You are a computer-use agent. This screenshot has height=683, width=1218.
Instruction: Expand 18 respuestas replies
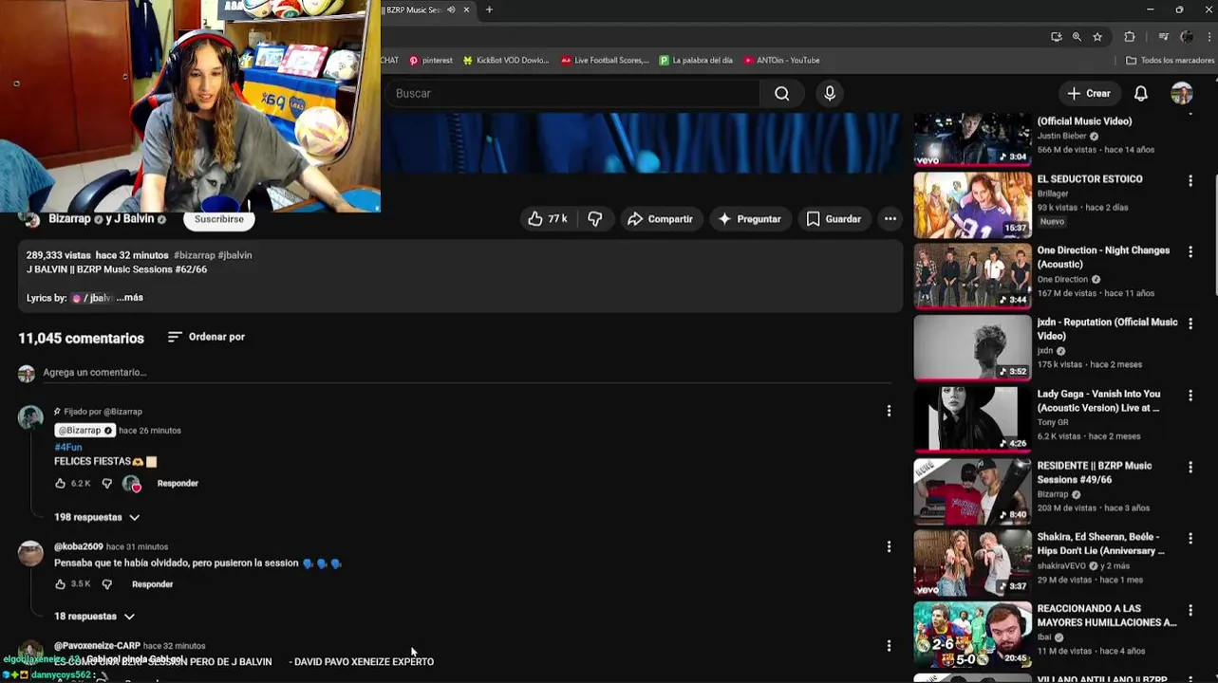[x=94, y=617]
